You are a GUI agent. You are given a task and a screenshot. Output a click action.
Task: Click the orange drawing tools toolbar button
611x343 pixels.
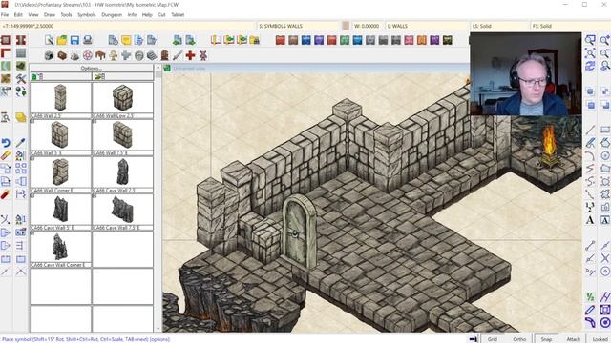pyautogui.click(x=422, y=40)
